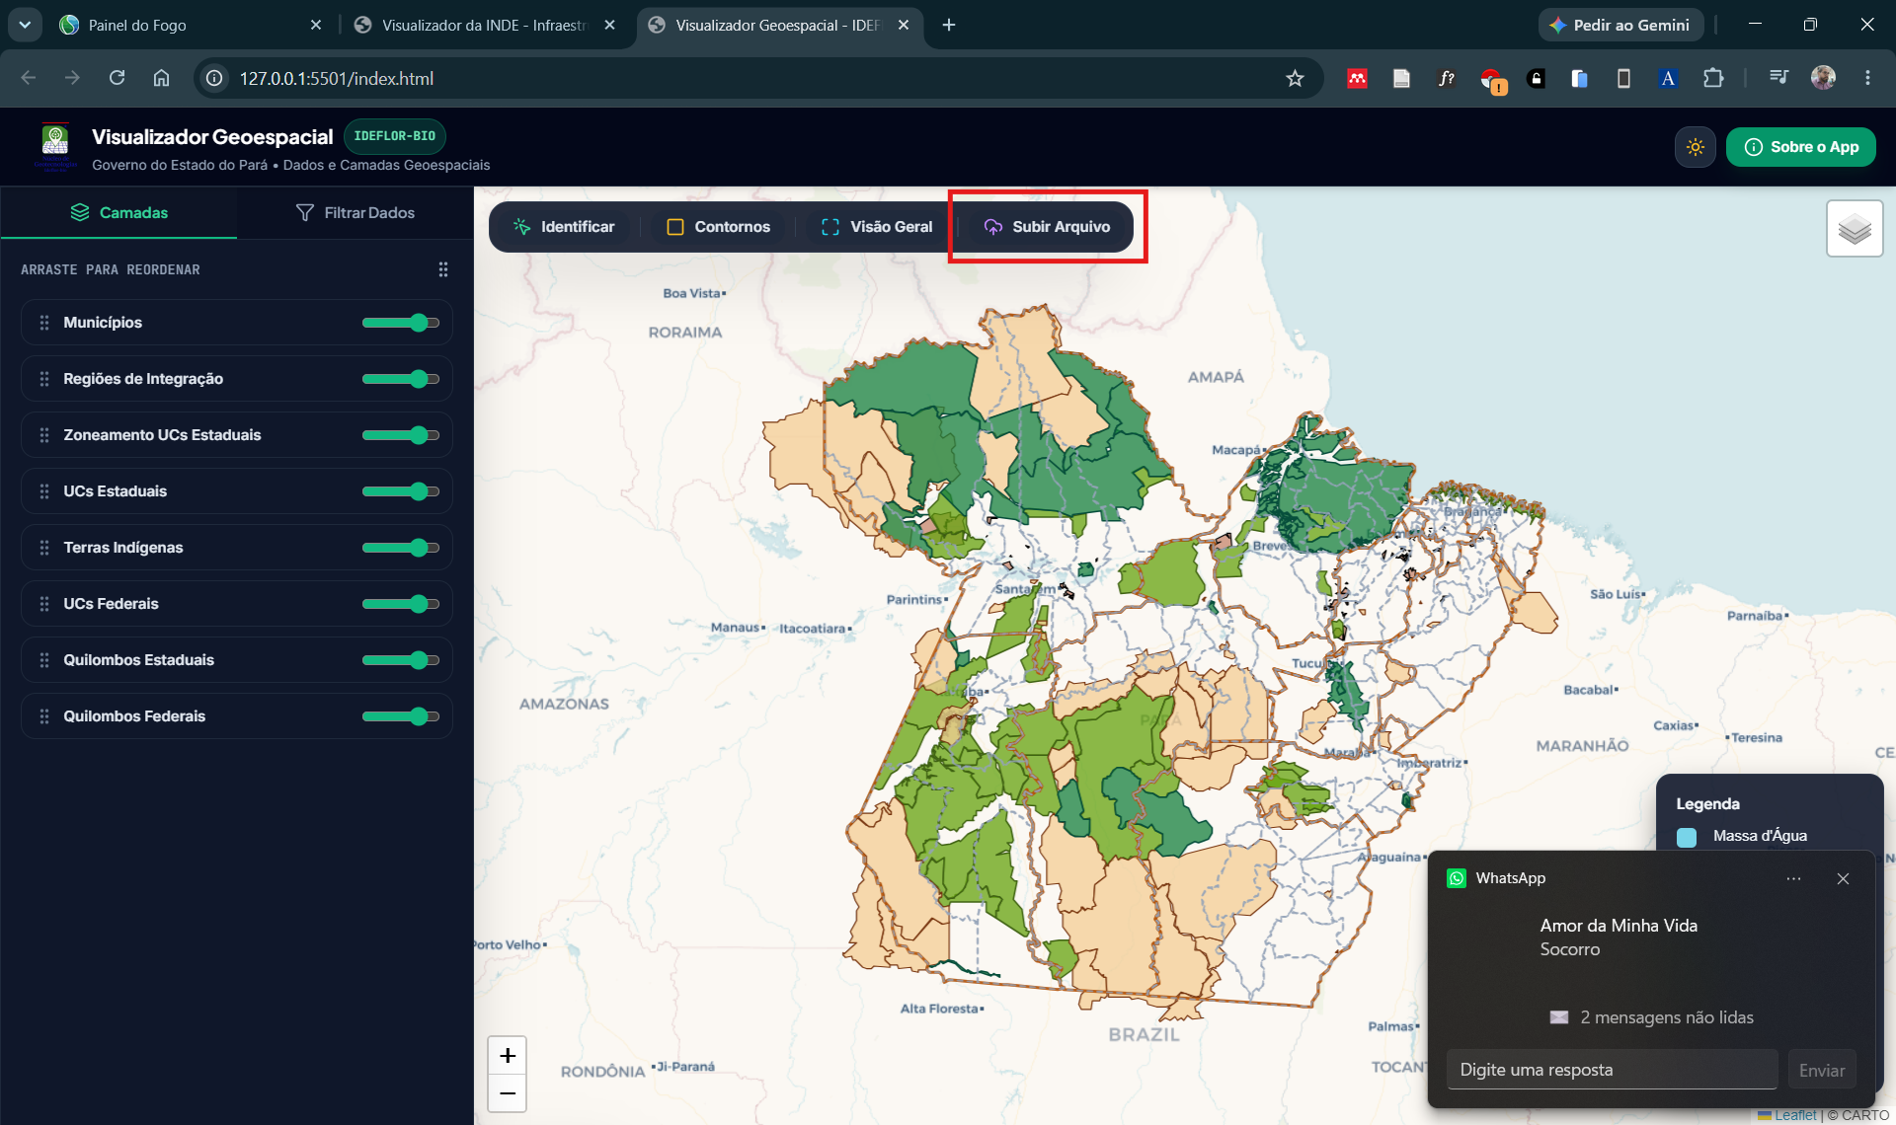1896x1125 pixels.
Task: Click Visão Geral to reset map view
Action: pyautogui.click(x=877, y=227)
